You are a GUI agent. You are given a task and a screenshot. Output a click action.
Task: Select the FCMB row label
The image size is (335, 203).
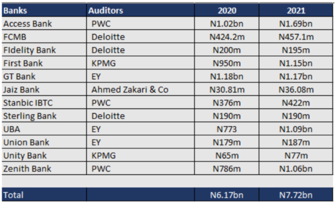pos(14,37)
